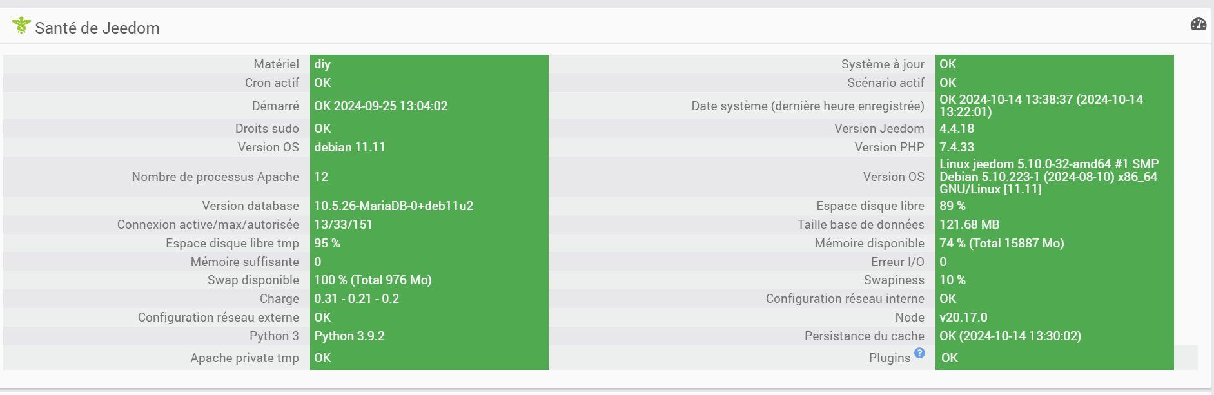Viewport: 1214px width, 395px height.
Task: Select the Charge load average values
Action: coord(357,298)
